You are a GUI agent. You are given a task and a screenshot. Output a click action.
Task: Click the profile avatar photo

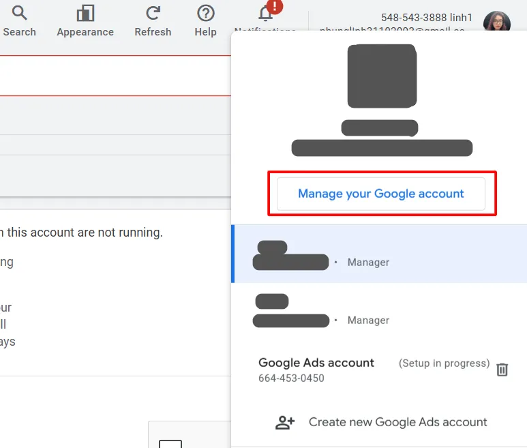(497, 23)
